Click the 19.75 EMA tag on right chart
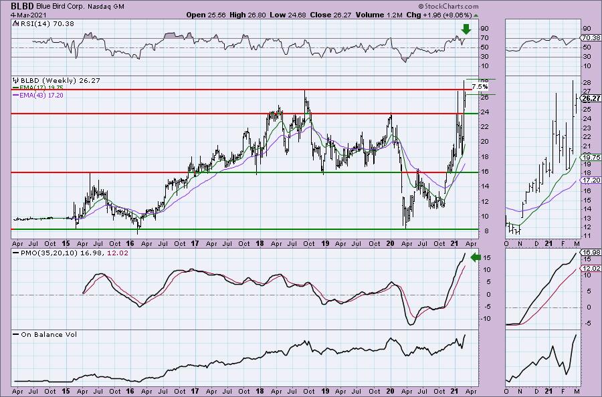 pos(591,158)
